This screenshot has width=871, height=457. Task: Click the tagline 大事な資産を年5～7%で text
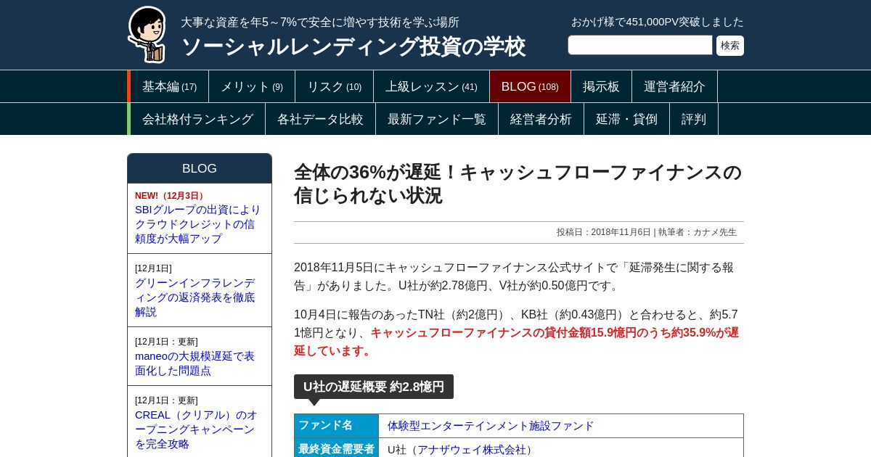[x=320, y=22]
